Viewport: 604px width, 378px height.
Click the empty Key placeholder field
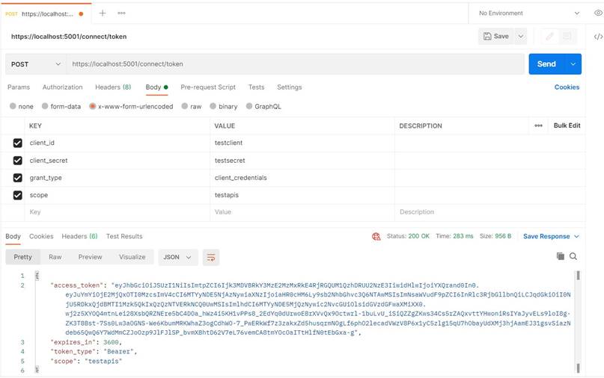coord(117,212)
